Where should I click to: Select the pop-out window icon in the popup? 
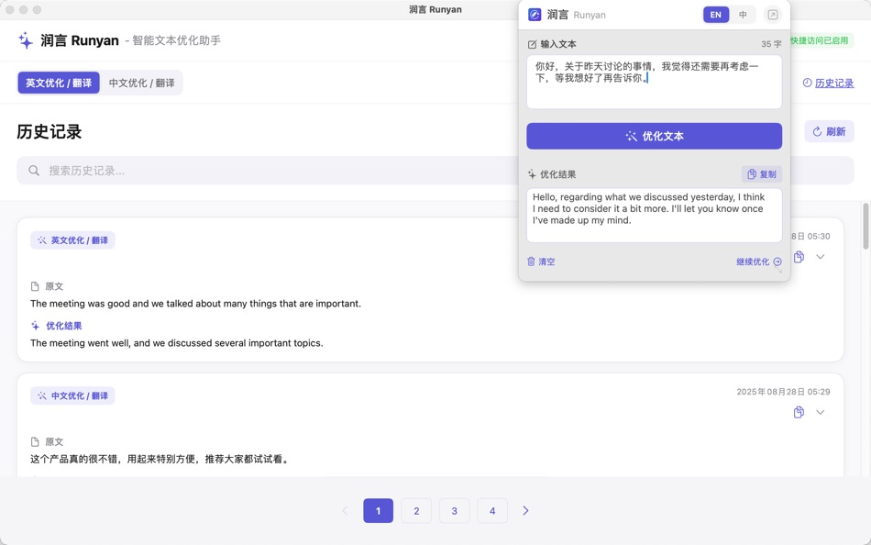[770, 15]
